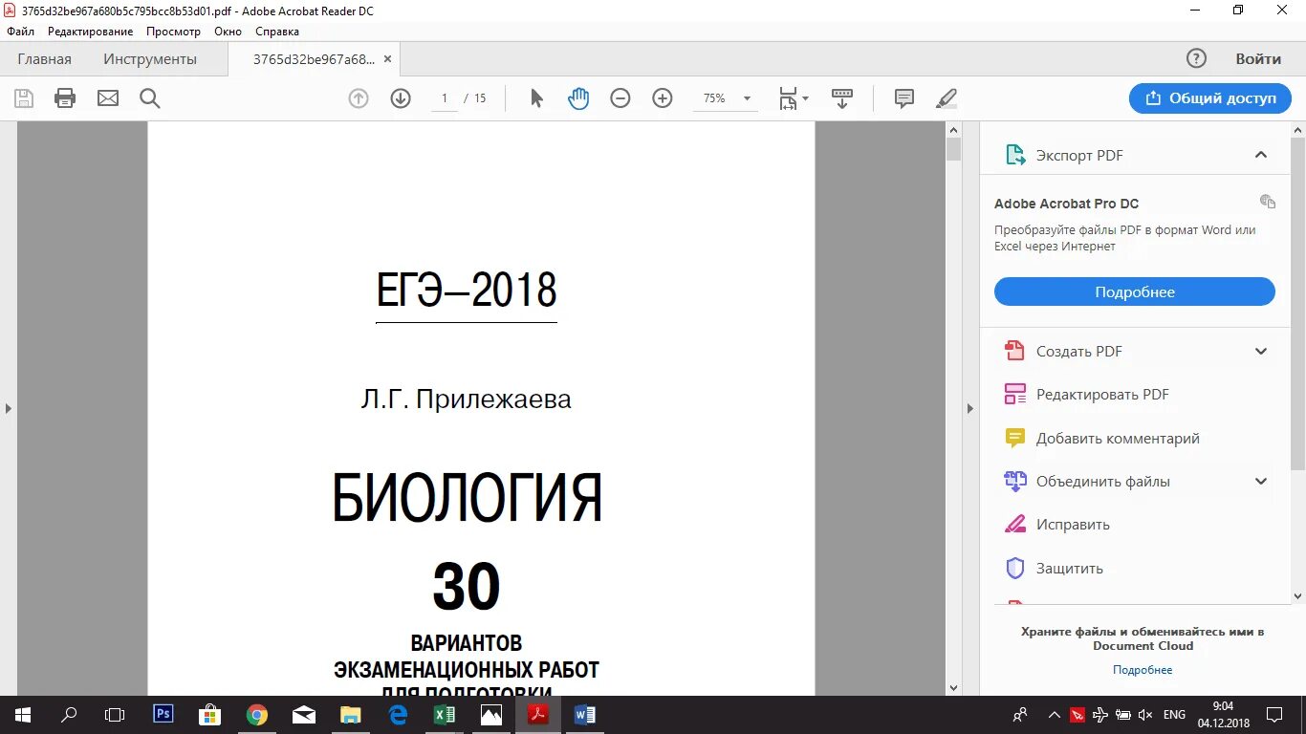Open Windows taskbar search
This screenshot has width=1306, height=734.
[x=69, y=714]
